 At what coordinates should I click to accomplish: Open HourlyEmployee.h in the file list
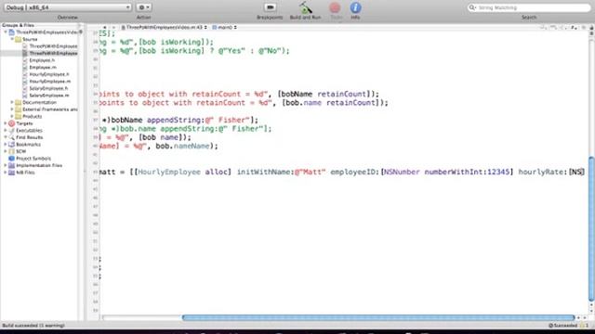coord(49,74)
